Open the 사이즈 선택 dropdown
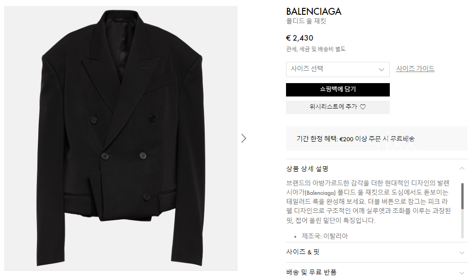The image size is (471, 277). [x=337, y=70]
